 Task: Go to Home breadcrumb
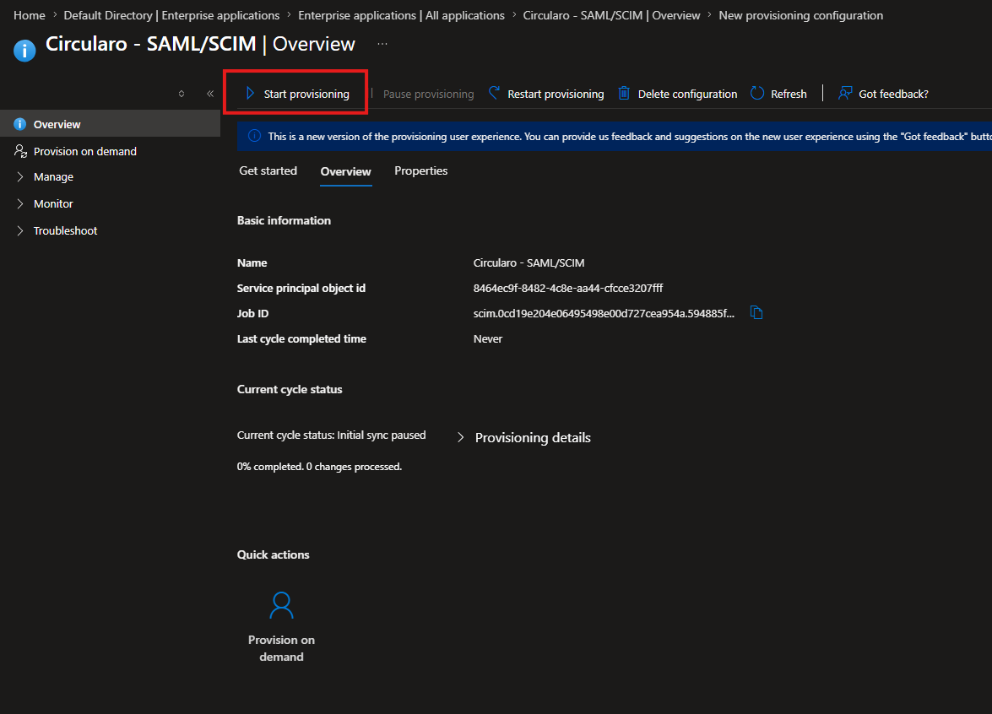coord(29,15)
